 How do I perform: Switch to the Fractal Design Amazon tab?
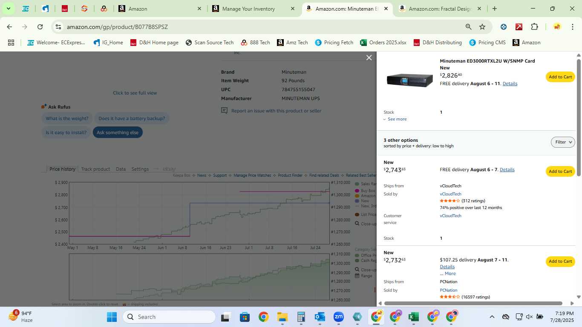click(440, 9)
